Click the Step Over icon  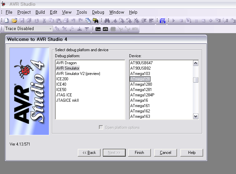pos(226,21)
